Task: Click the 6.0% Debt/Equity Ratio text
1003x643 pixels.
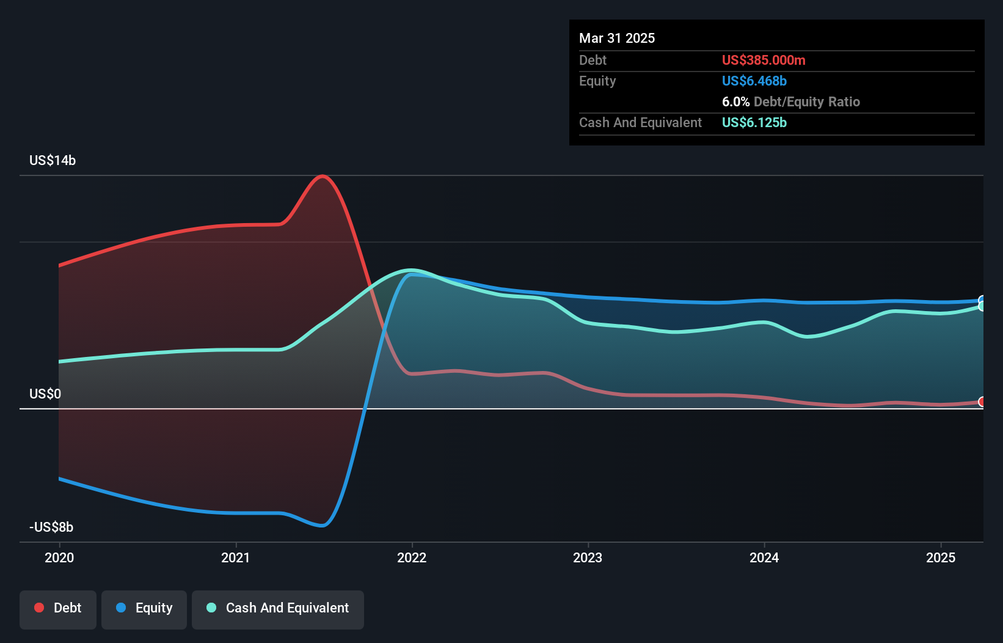Action: 791,101
